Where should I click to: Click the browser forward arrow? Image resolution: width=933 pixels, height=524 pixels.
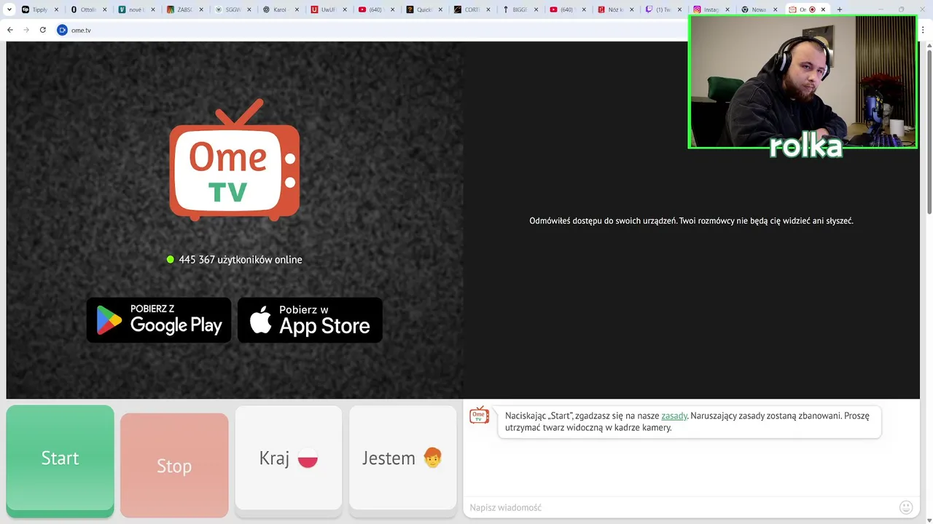(x=26, y=30)
